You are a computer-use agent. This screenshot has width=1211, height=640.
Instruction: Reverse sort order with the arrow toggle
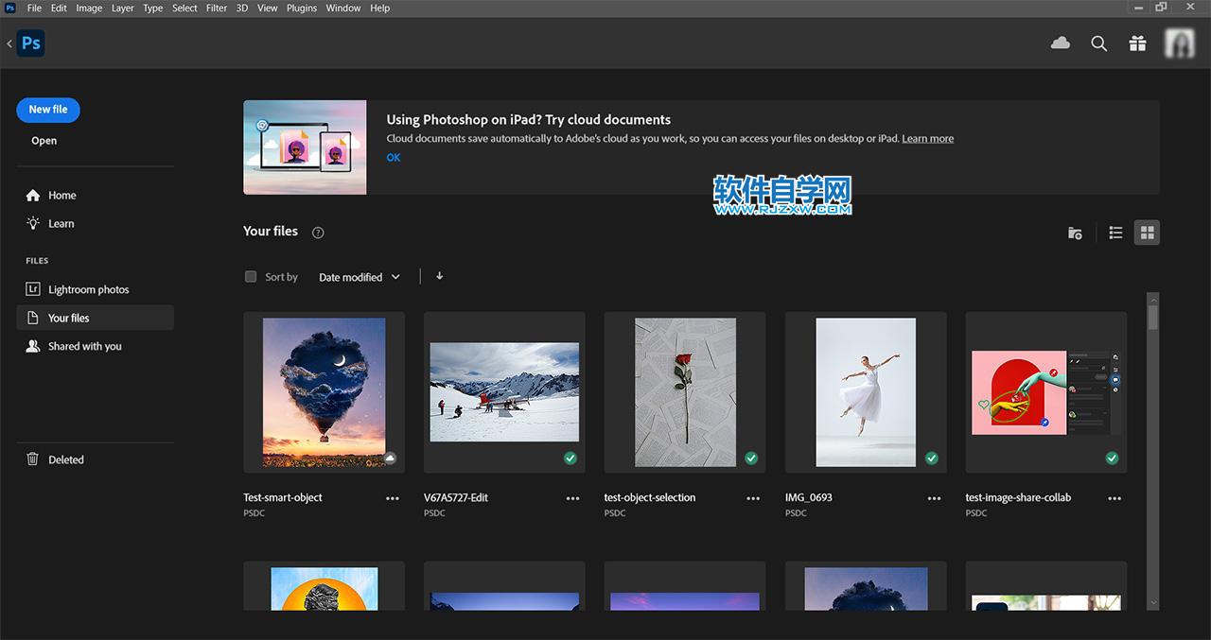pos(439,276)
